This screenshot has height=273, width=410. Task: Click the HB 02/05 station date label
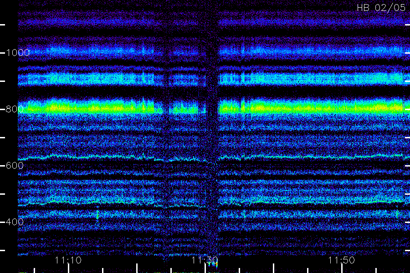pos(381,8)
